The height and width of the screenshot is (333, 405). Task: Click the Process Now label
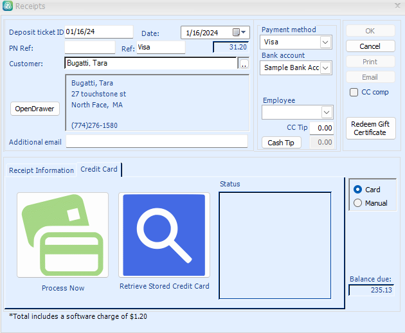[63, 288]
